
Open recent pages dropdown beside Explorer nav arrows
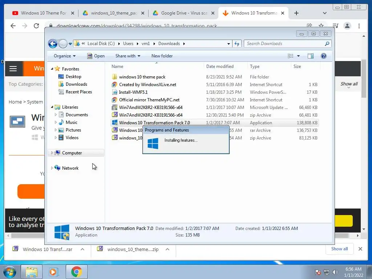click(70, 44)
